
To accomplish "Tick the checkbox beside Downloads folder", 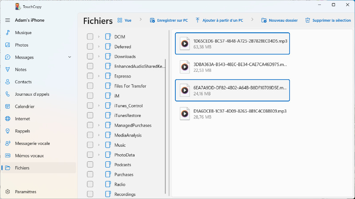I will (90, 56).
